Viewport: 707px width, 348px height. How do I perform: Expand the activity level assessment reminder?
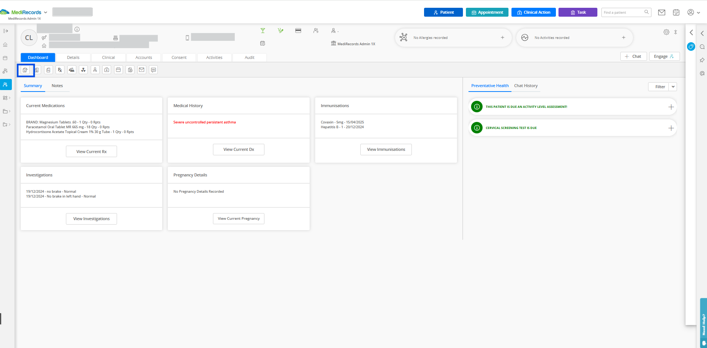671,107
